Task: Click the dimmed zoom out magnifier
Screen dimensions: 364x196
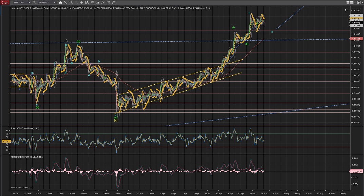Action: click(76, 3)
